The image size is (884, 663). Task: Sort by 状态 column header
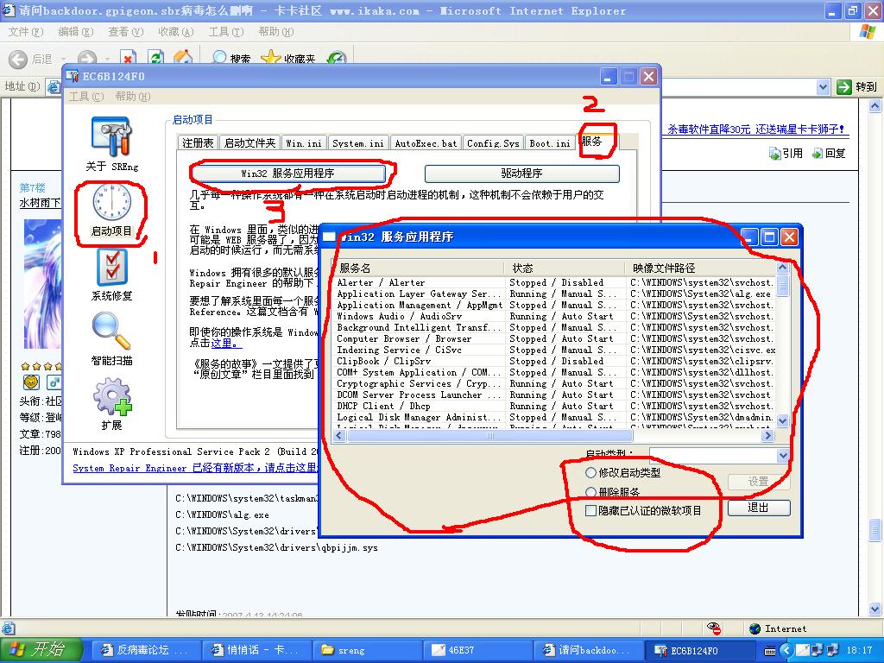tap(565, 268)
